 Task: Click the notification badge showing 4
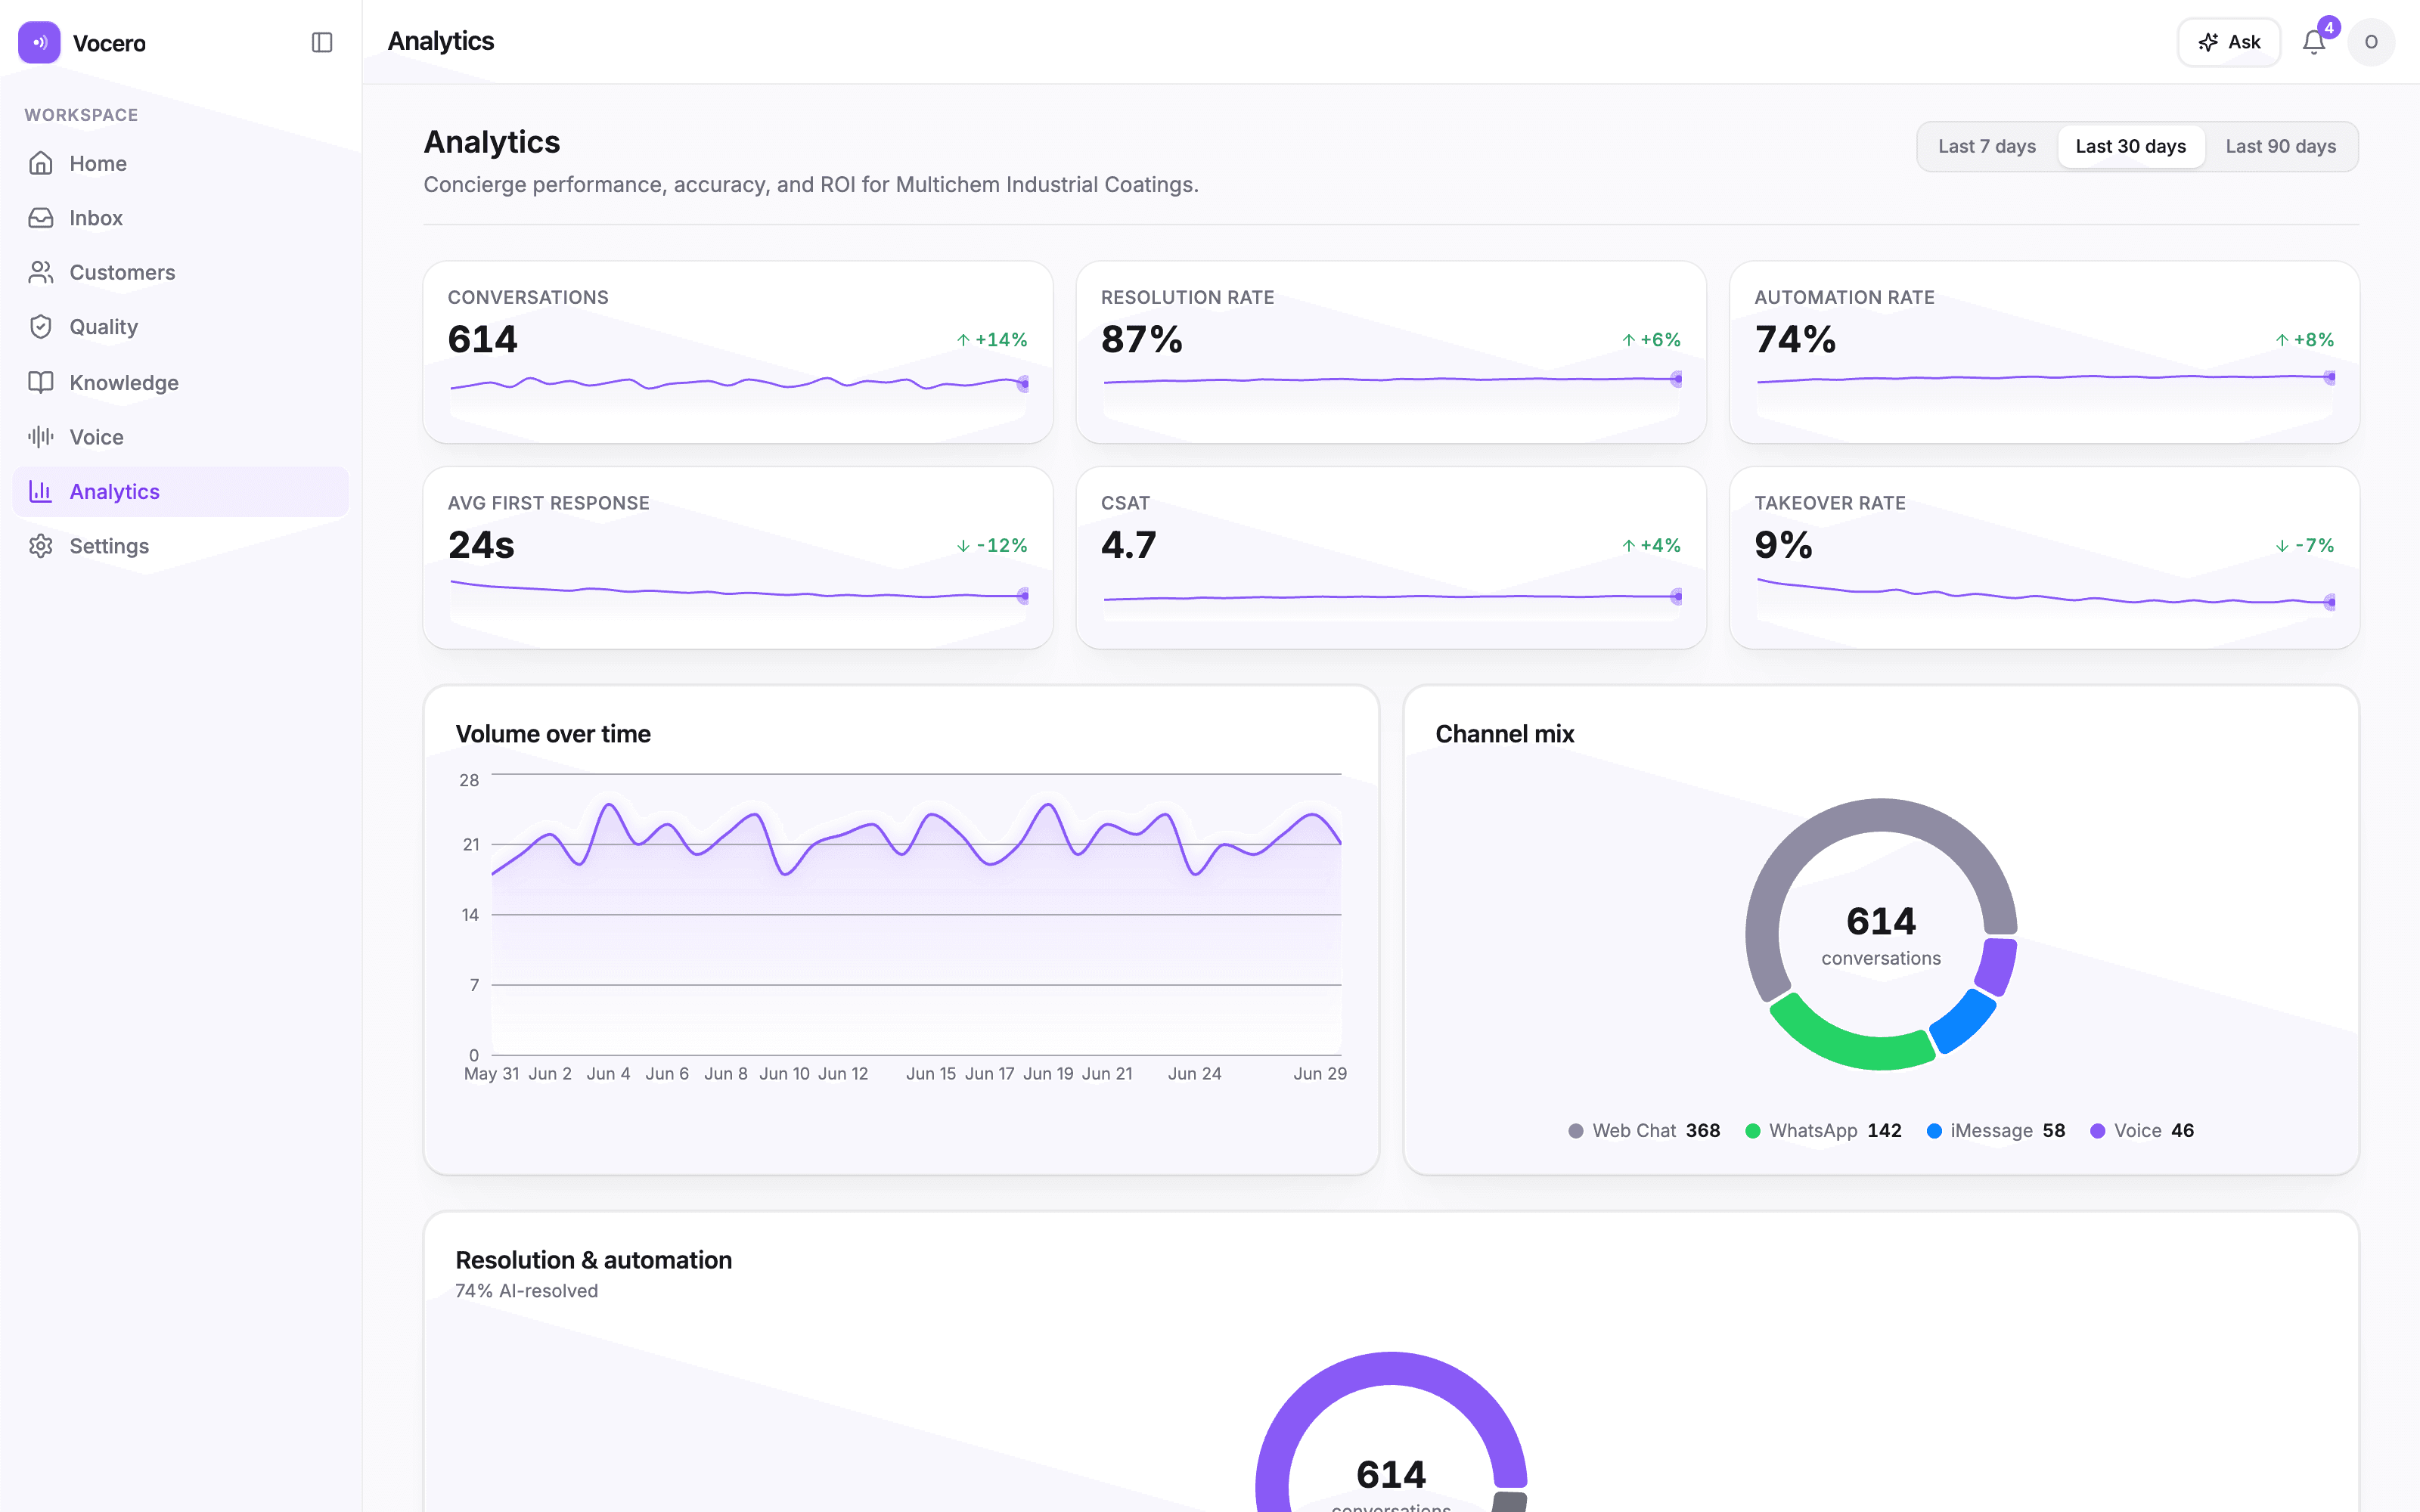[x=2329, y=28]
